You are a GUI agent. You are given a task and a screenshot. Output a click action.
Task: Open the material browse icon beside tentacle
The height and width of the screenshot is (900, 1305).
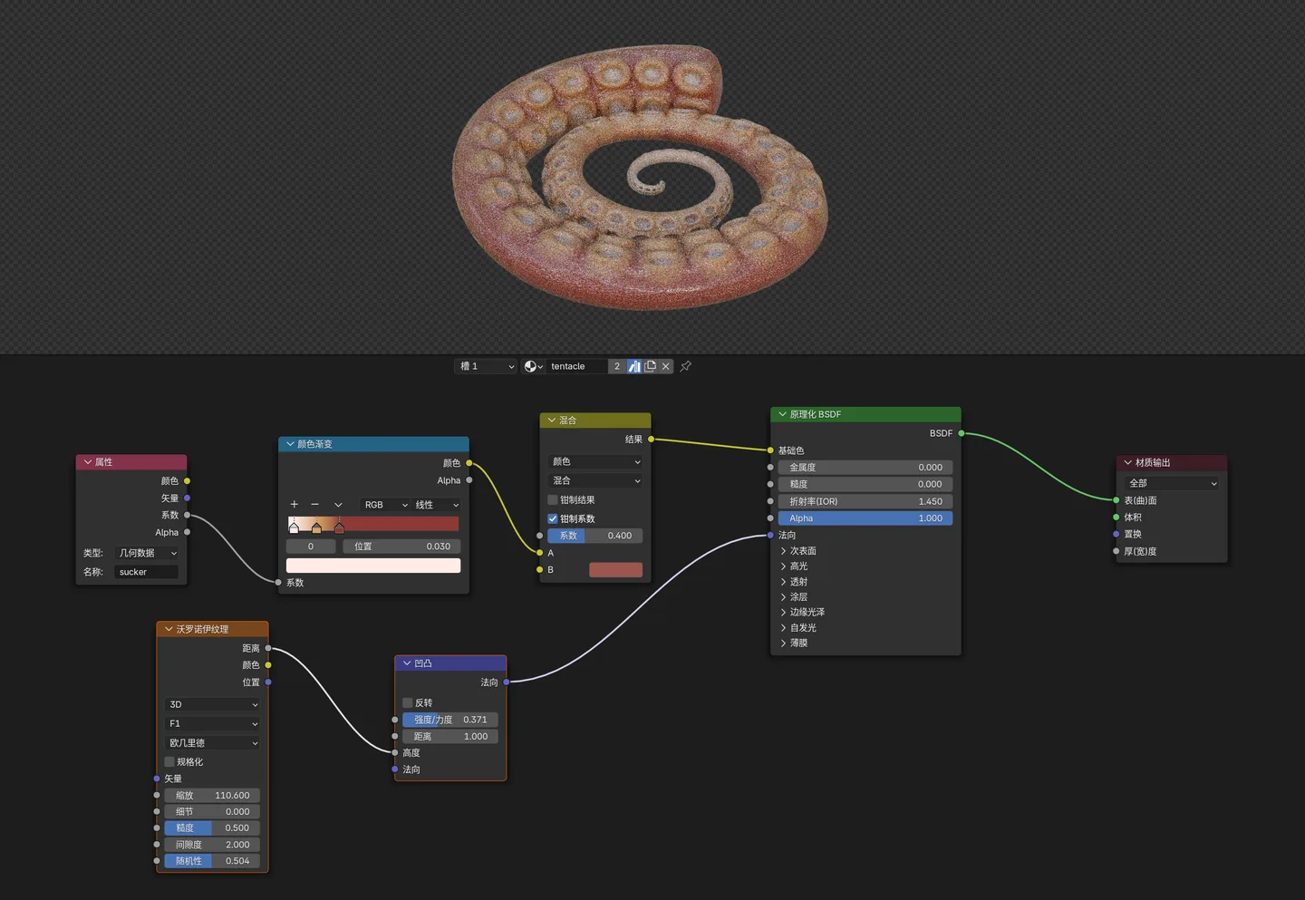[533, 366]
